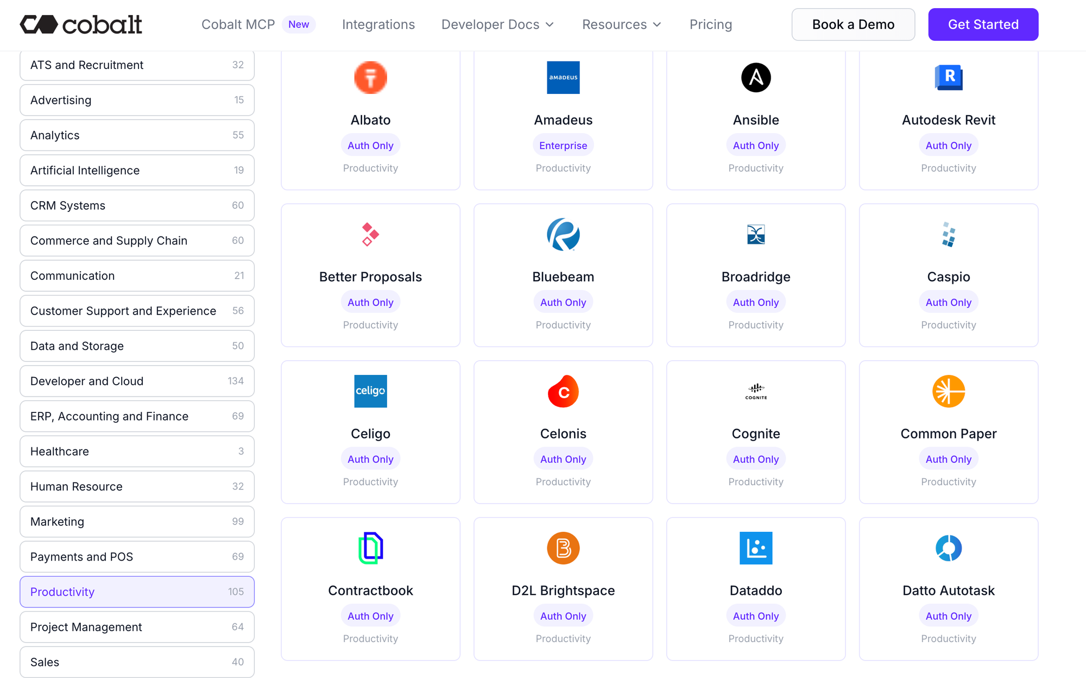This screenshot has width=1086, height=678.
Task: Choose the Communication category
Action: tap(137, 276)
